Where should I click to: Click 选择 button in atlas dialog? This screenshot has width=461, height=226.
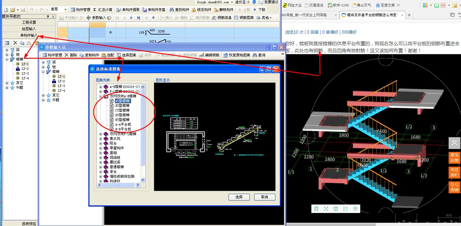239,197
